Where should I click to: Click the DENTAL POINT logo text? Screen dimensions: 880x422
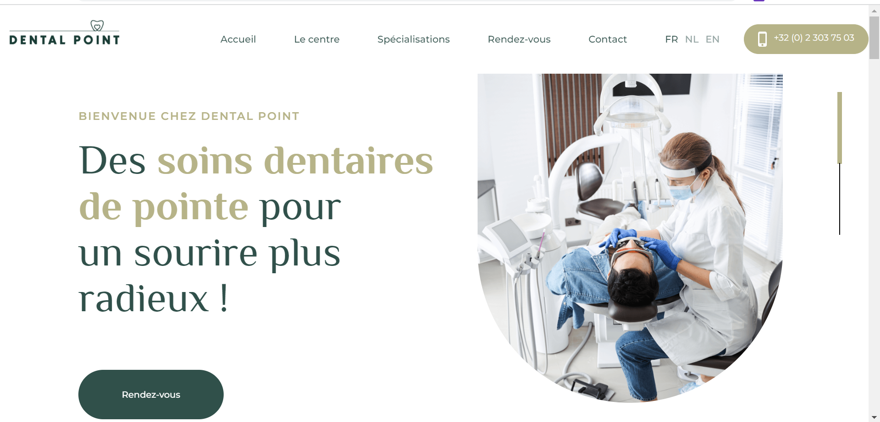tap(65, 40)
